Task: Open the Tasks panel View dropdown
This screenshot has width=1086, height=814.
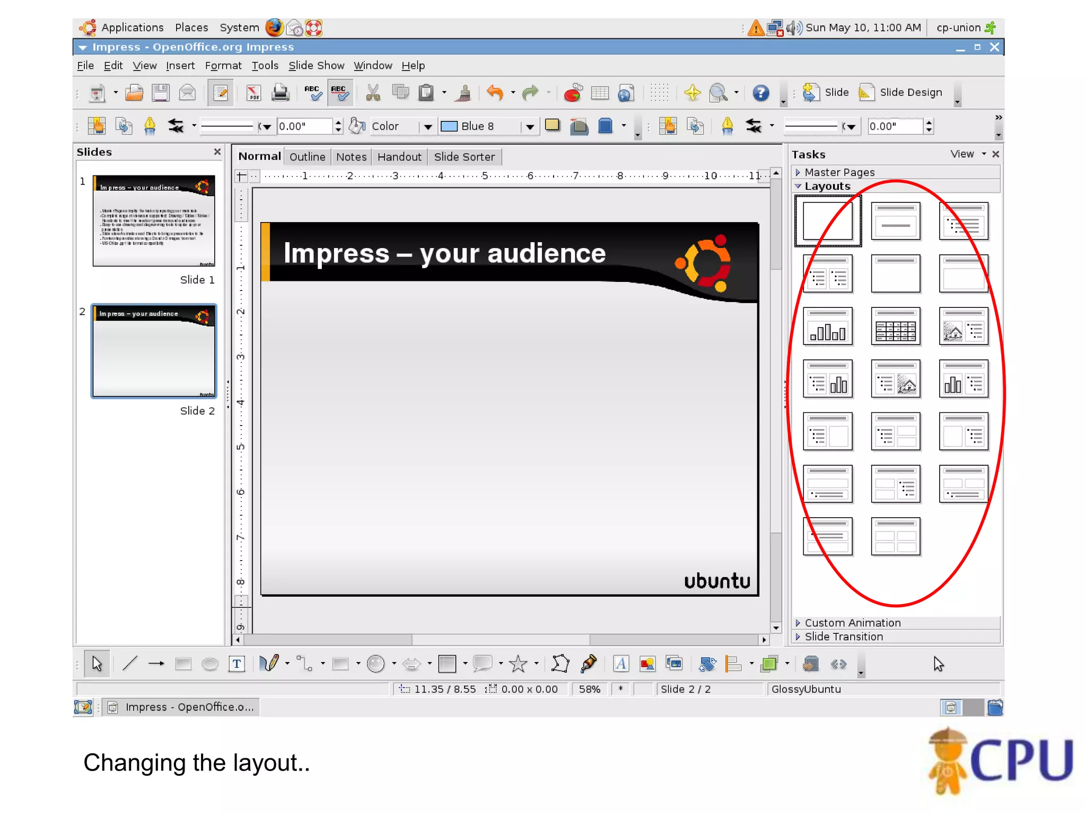Action: click(x=968, y=154)
